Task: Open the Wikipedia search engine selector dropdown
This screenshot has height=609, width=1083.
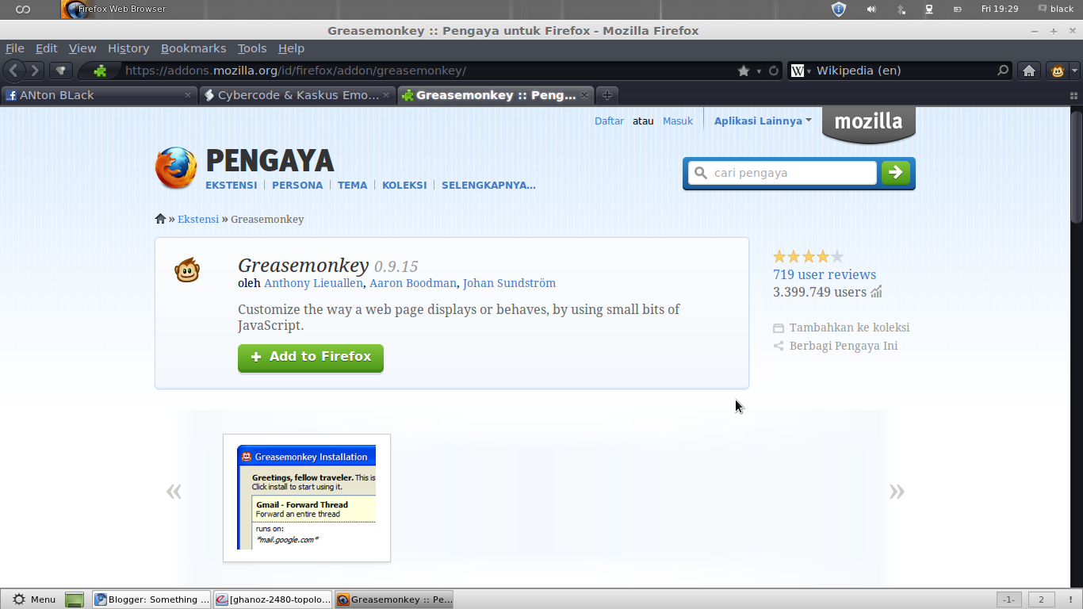Action: 801,71
